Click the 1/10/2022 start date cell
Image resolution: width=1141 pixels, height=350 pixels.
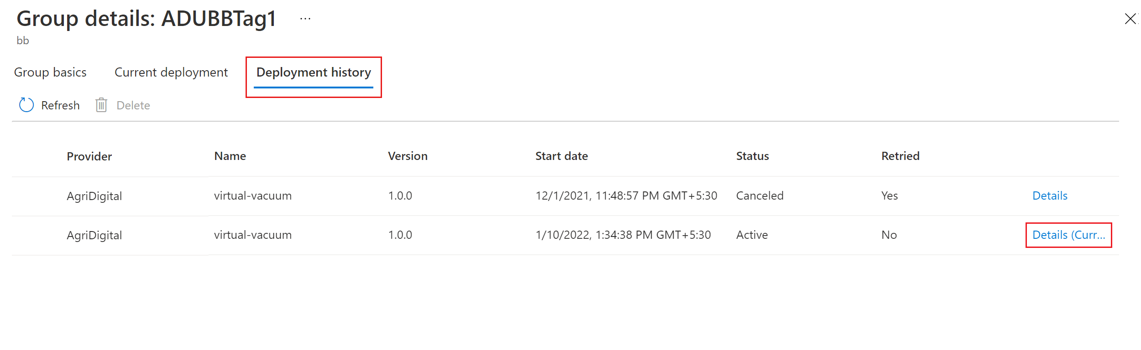[x=623, y=235]
